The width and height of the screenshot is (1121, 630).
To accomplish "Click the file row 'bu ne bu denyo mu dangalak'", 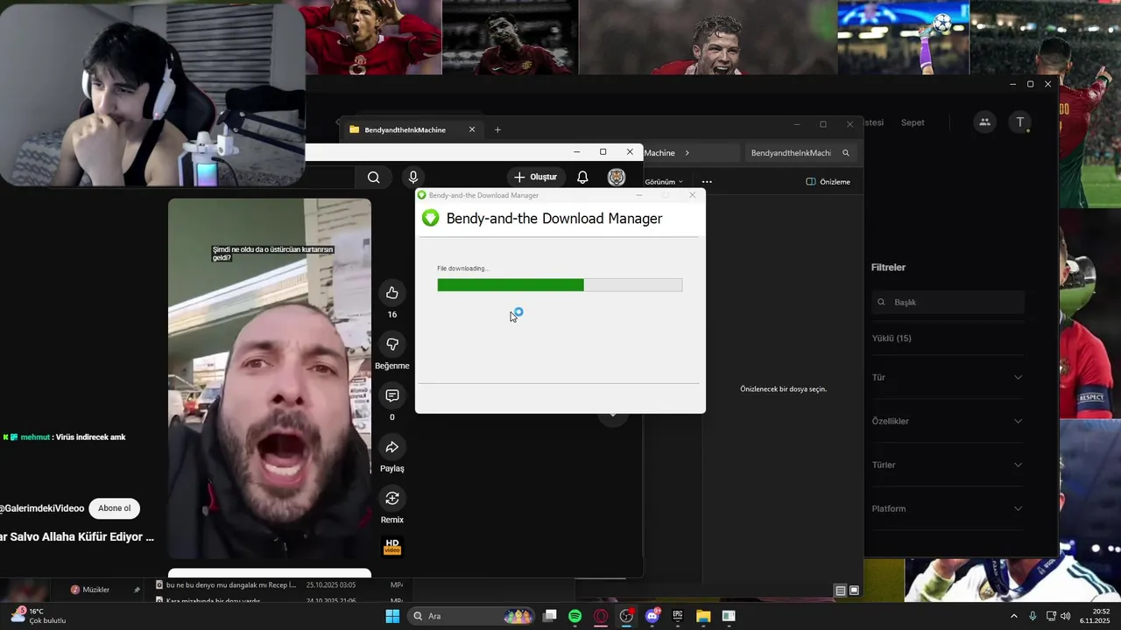I will tap(278, 584).
